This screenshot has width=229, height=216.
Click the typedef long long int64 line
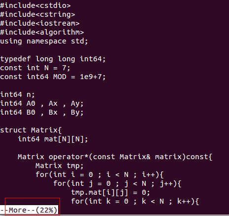pos(53,59)
